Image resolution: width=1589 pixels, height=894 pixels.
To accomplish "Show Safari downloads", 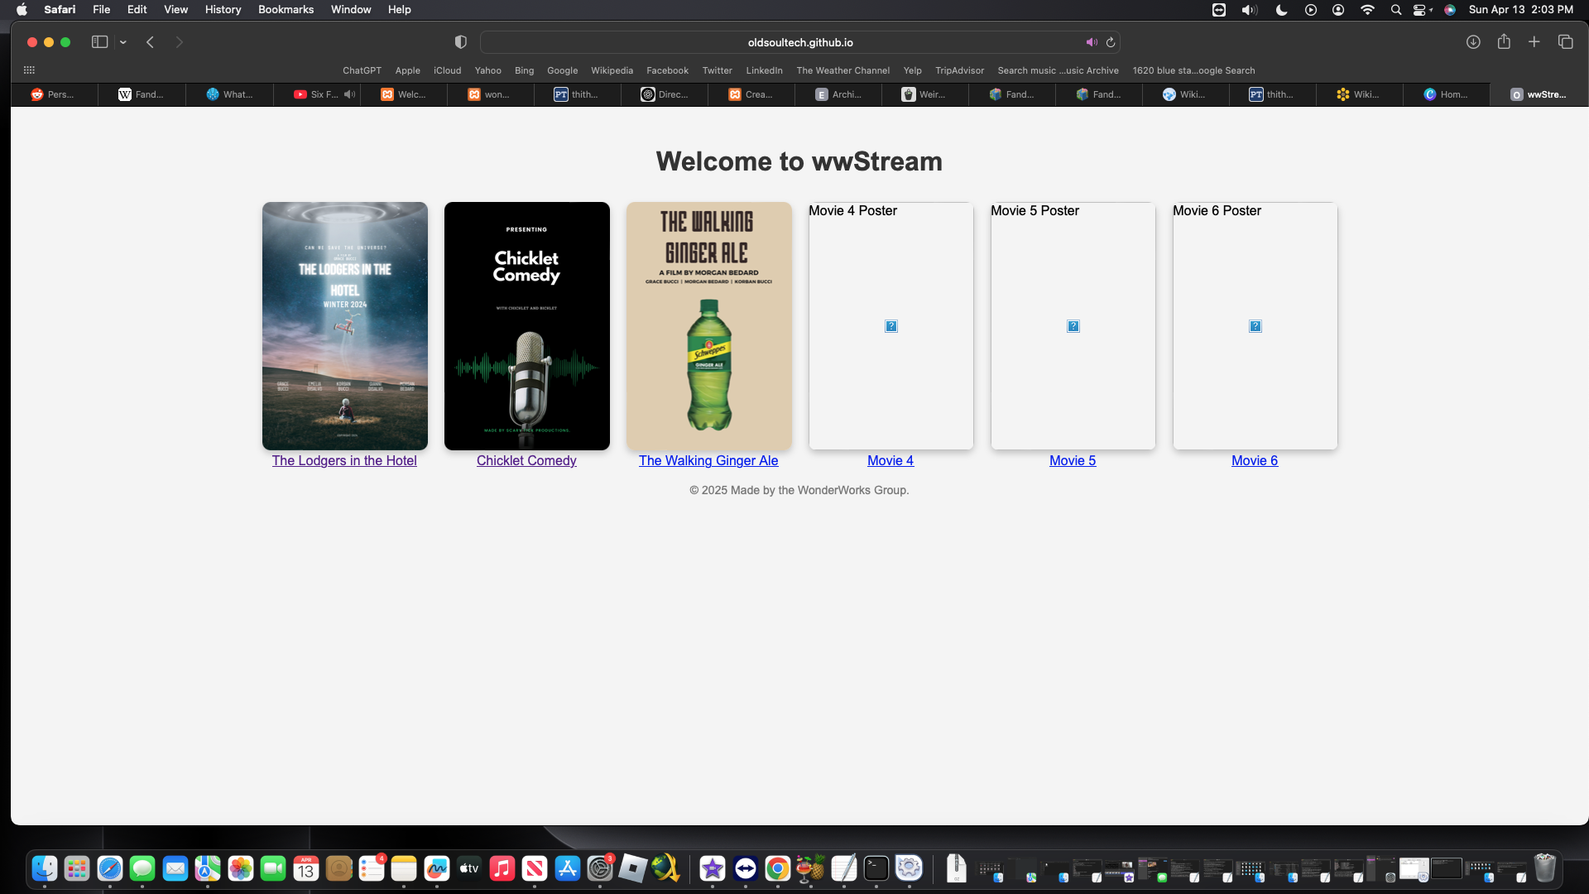I will pos(1473,42).
